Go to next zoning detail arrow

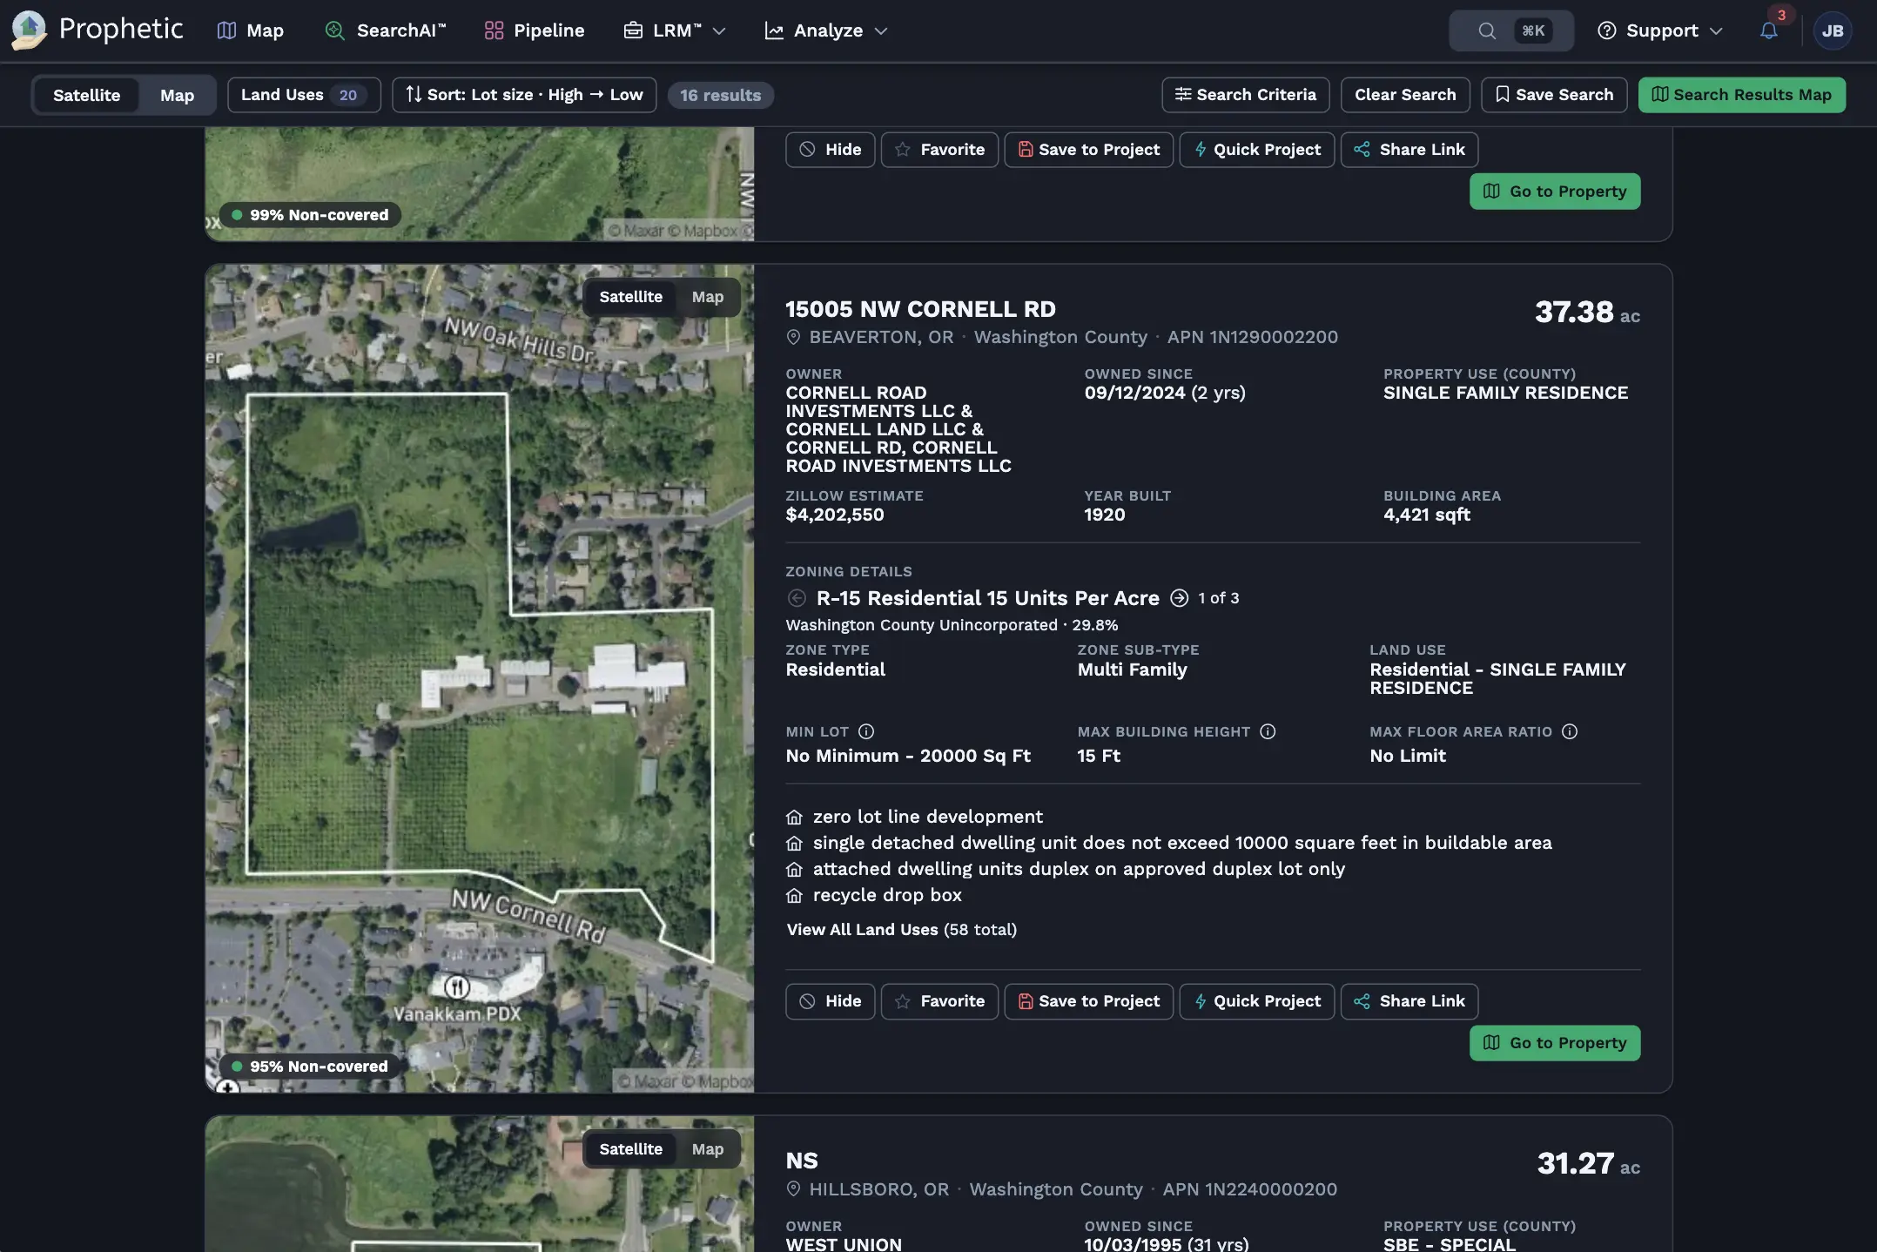pos(1179,598)
